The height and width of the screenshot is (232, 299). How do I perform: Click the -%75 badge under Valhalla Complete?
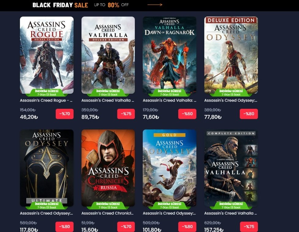249,227
